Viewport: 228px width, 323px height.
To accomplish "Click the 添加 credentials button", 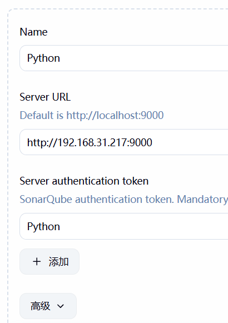I will tap(49, 262).
